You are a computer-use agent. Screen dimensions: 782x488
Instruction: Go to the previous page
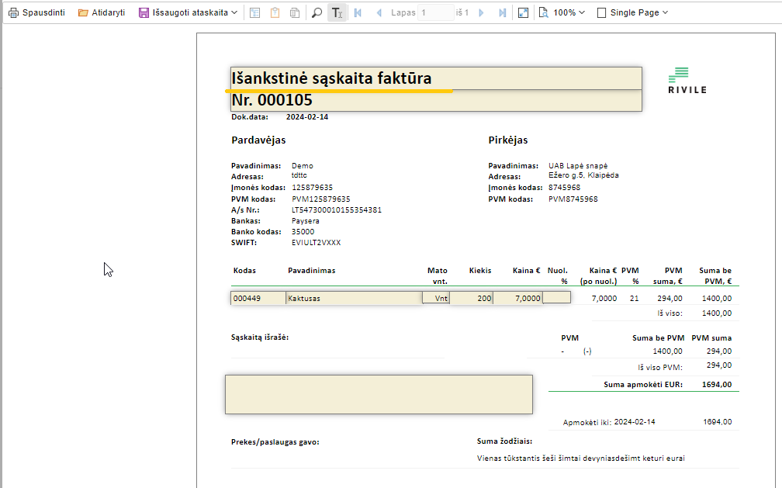tap(379, 13)
